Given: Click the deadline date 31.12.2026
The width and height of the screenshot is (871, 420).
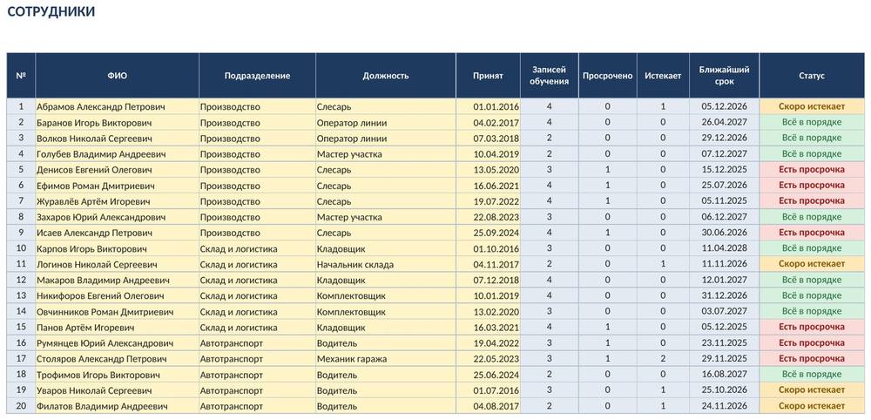Looking at the screenshot, I should click(725, 295).
